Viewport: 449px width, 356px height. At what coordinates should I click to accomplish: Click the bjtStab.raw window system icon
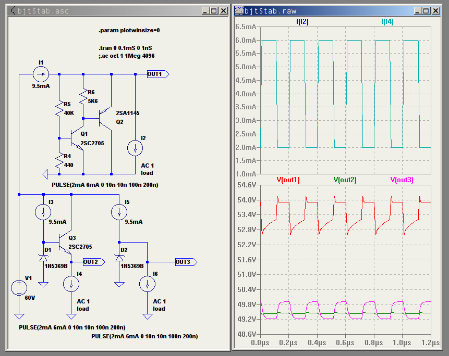point(239,11)
